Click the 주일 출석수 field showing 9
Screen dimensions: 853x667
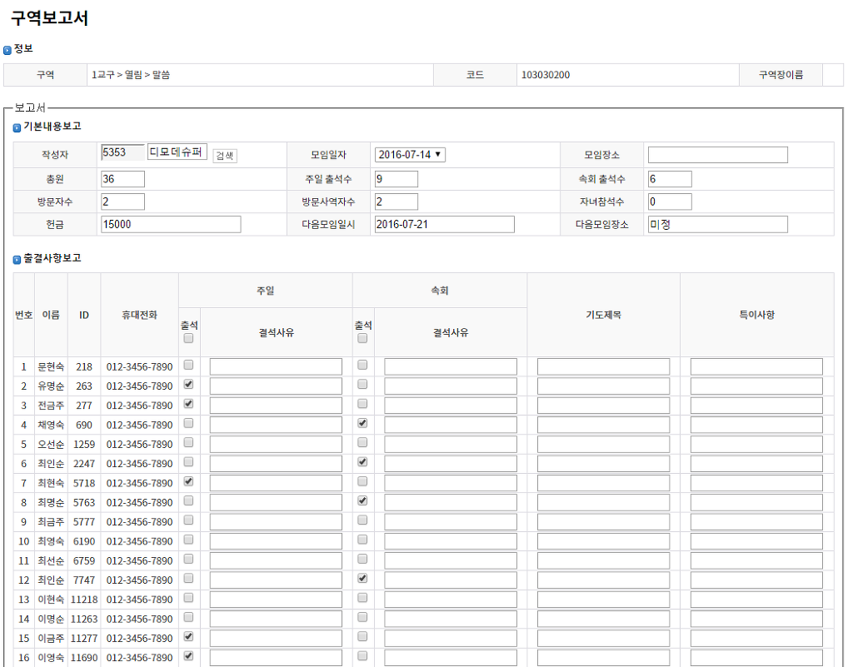coord(396,179)
